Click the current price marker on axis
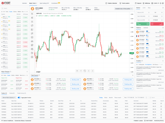The image size is (165, 123). tap(132, 53)
